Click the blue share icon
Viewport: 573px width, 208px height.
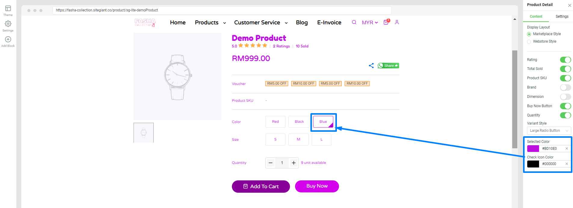coord(371,65)
